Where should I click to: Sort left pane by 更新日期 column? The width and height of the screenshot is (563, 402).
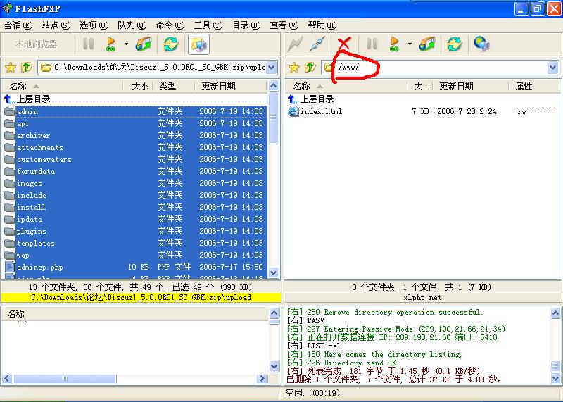pos(231,86)
